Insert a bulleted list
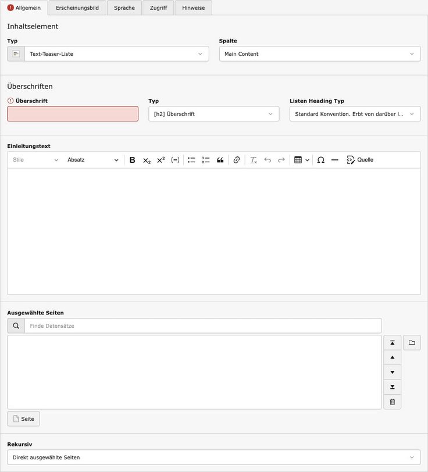This screenshot has height=472, width=428. 191,160
